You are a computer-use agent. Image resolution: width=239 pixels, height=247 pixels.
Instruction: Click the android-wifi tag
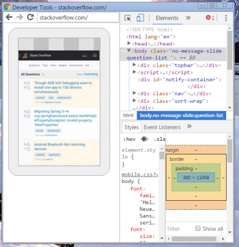point(64,97)
